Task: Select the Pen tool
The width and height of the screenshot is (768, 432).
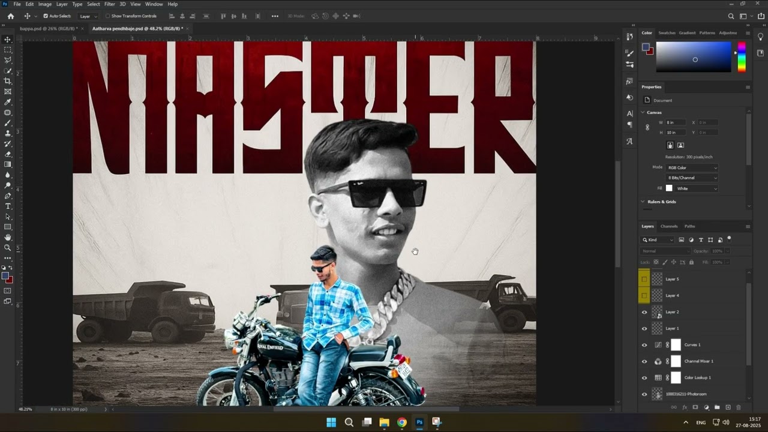Action: click(x=8, y=196)
